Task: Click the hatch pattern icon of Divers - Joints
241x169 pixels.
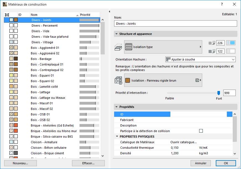Action: click(11, 20)
